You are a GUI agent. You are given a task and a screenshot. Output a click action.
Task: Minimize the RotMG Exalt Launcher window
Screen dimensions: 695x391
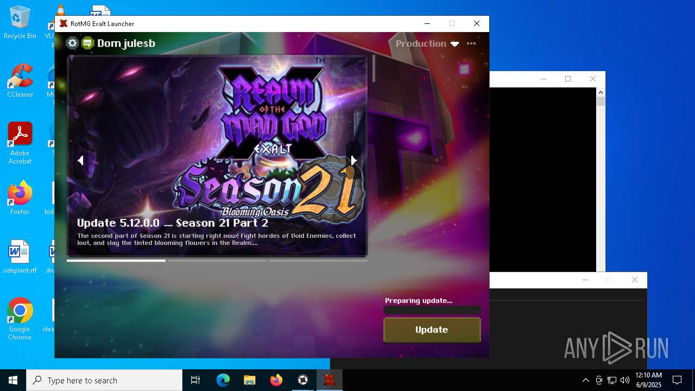coord(427,23)
